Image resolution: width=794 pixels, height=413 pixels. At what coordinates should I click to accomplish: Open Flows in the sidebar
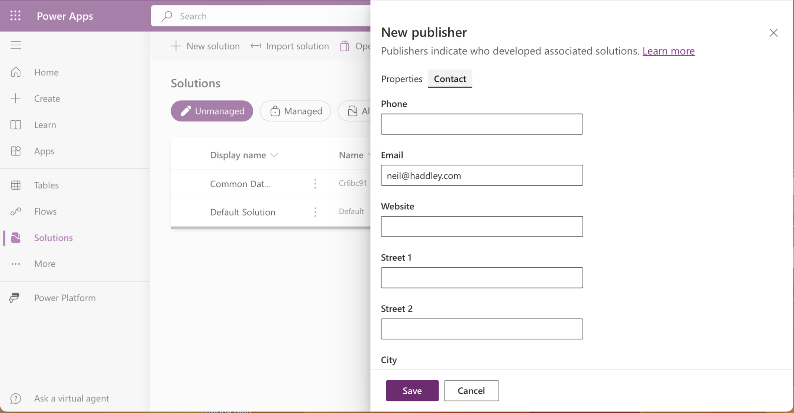[45, 212]
